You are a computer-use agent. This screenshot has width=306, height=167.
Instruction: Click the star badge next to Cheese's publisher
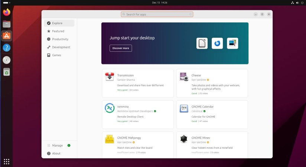coord(208,80)
